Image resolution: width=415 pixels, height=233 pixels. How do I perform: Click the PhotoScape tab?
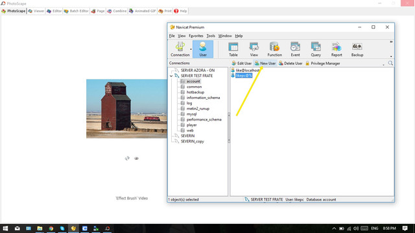tap(13, 11)
